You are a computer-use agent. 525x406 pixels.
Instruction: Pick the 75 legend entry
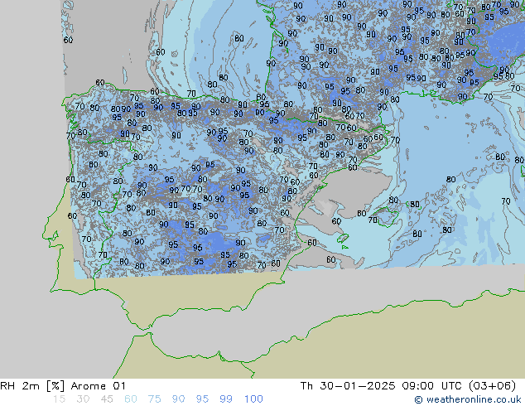click(154, 399)
